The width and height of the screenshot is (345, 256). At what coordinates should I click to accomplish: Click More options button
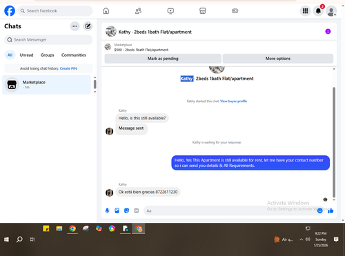[x=278, y=59]
